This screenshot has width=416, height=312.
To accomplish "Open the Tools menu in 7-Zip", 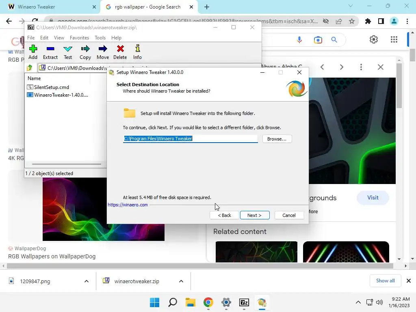I will click(x=100, y=38).
